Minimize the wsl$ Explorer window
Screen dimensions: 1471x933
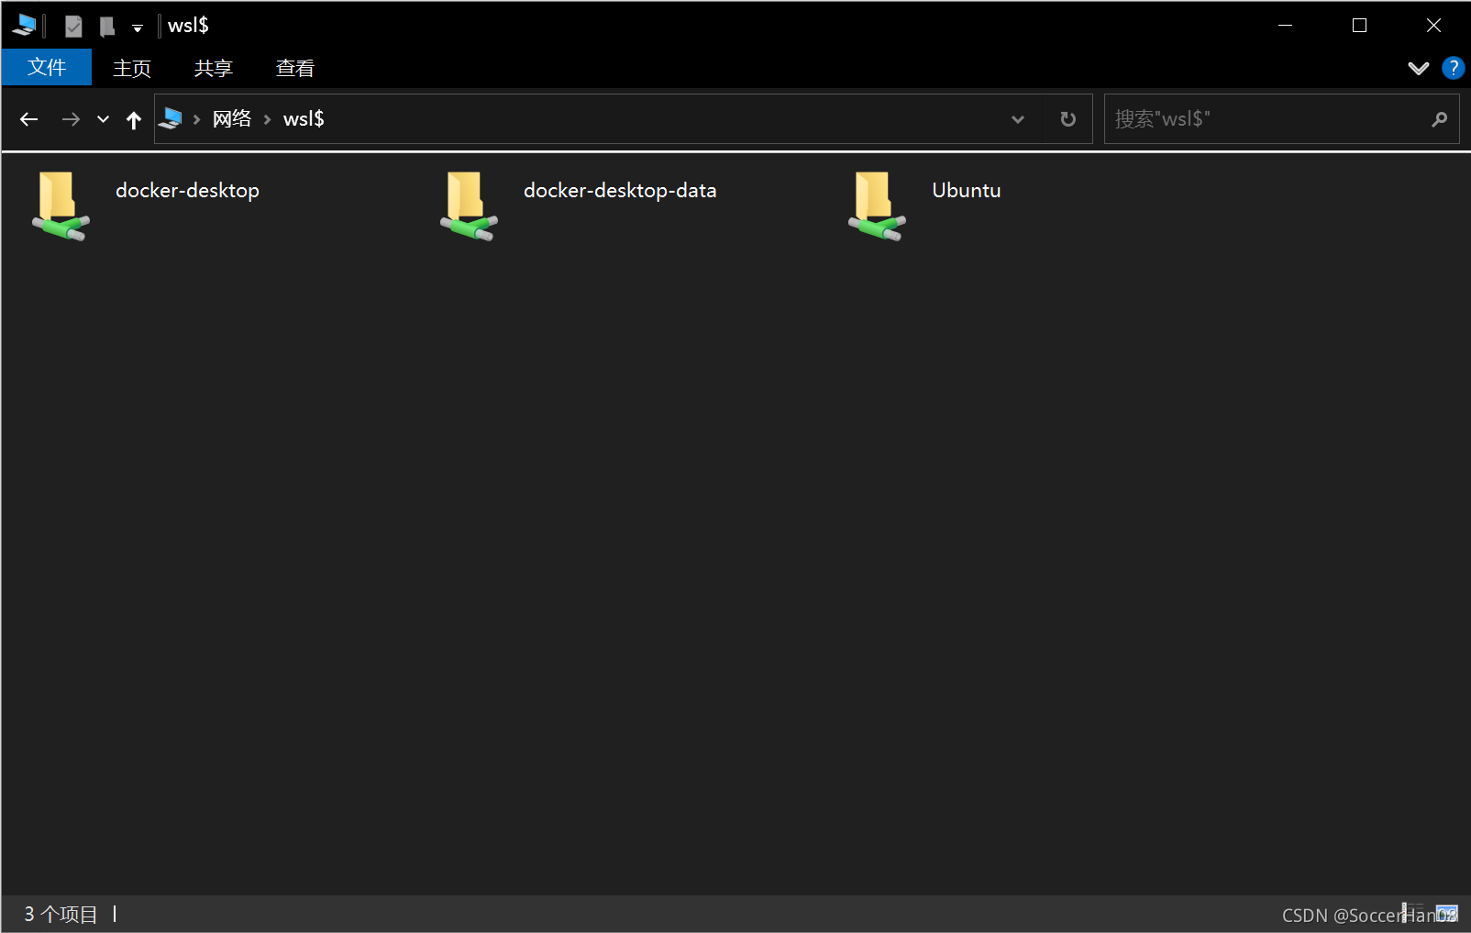click(x=1286, y=26)
